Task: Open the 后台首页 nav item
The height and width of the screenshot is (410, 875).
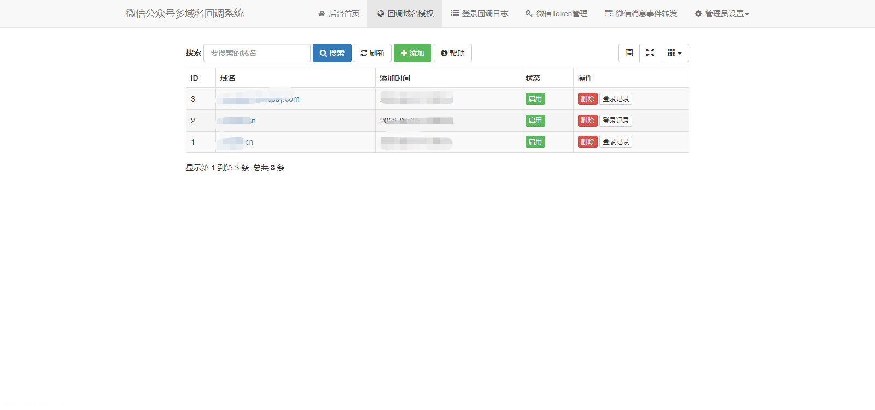Action: (x=339, y=14)
